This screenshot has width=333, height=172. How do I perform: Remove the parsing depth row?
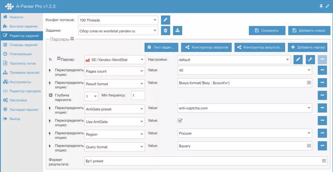click(322, 95)
